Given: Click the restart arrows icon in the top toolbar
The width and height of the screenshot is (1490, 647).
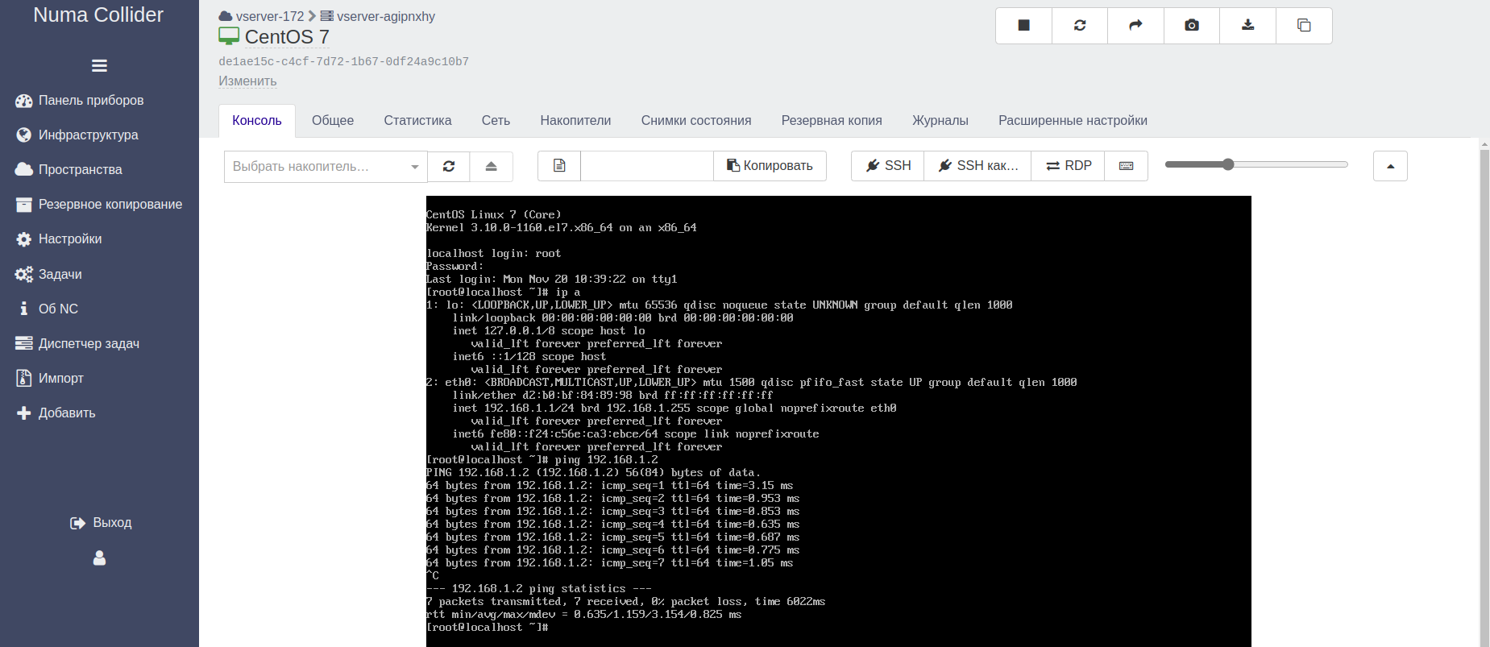Looking at the screenshot, I should pos(1080,26).
